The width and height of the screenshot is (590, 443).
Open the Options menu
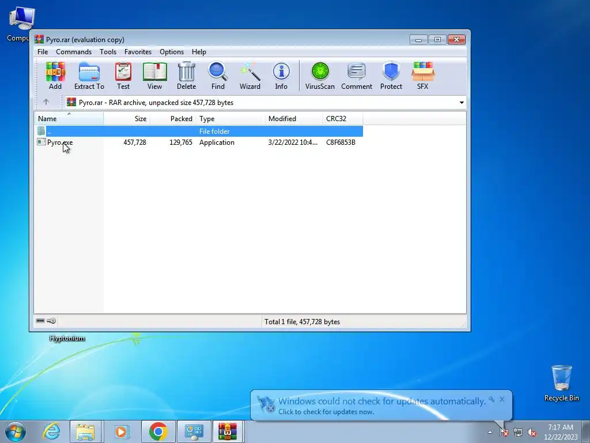click(172, 51)
